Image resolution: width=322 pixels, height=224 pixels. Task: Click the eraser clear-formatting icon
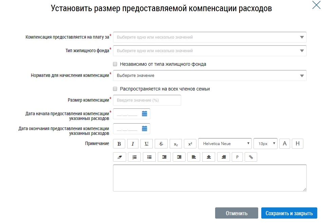tap(119, 157)
